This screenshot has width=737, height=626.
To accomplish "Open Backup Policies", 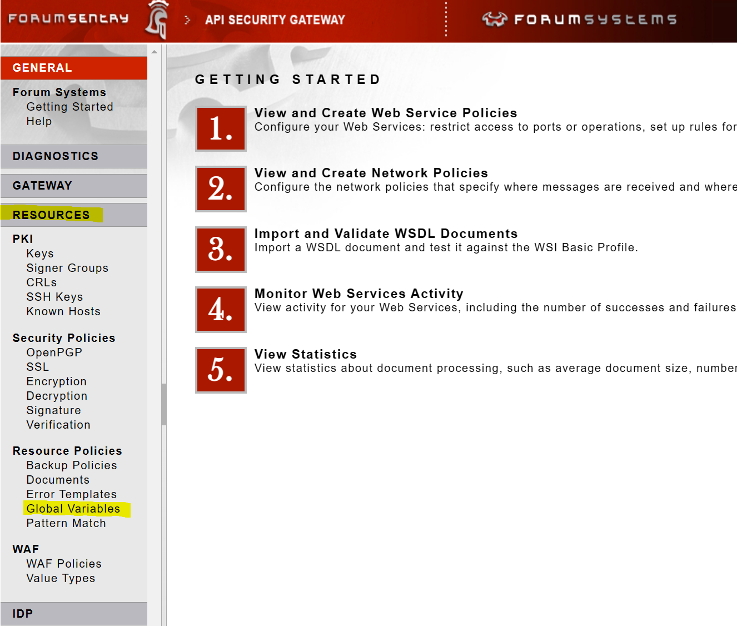I will [x=72, y=465].
